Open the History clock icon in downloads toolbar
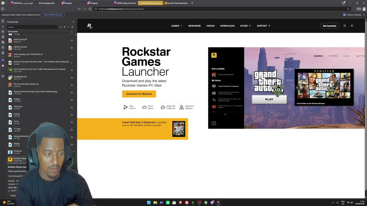 [x=64, y=27]
